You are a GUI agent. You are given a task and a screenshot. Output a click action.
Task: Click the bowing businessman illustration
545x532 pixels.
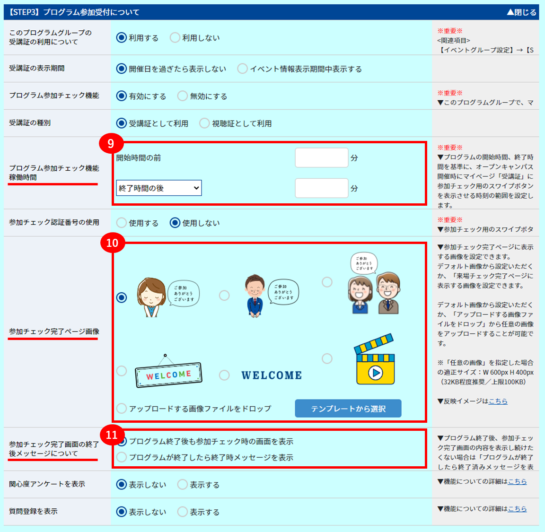tap(272, 296)
